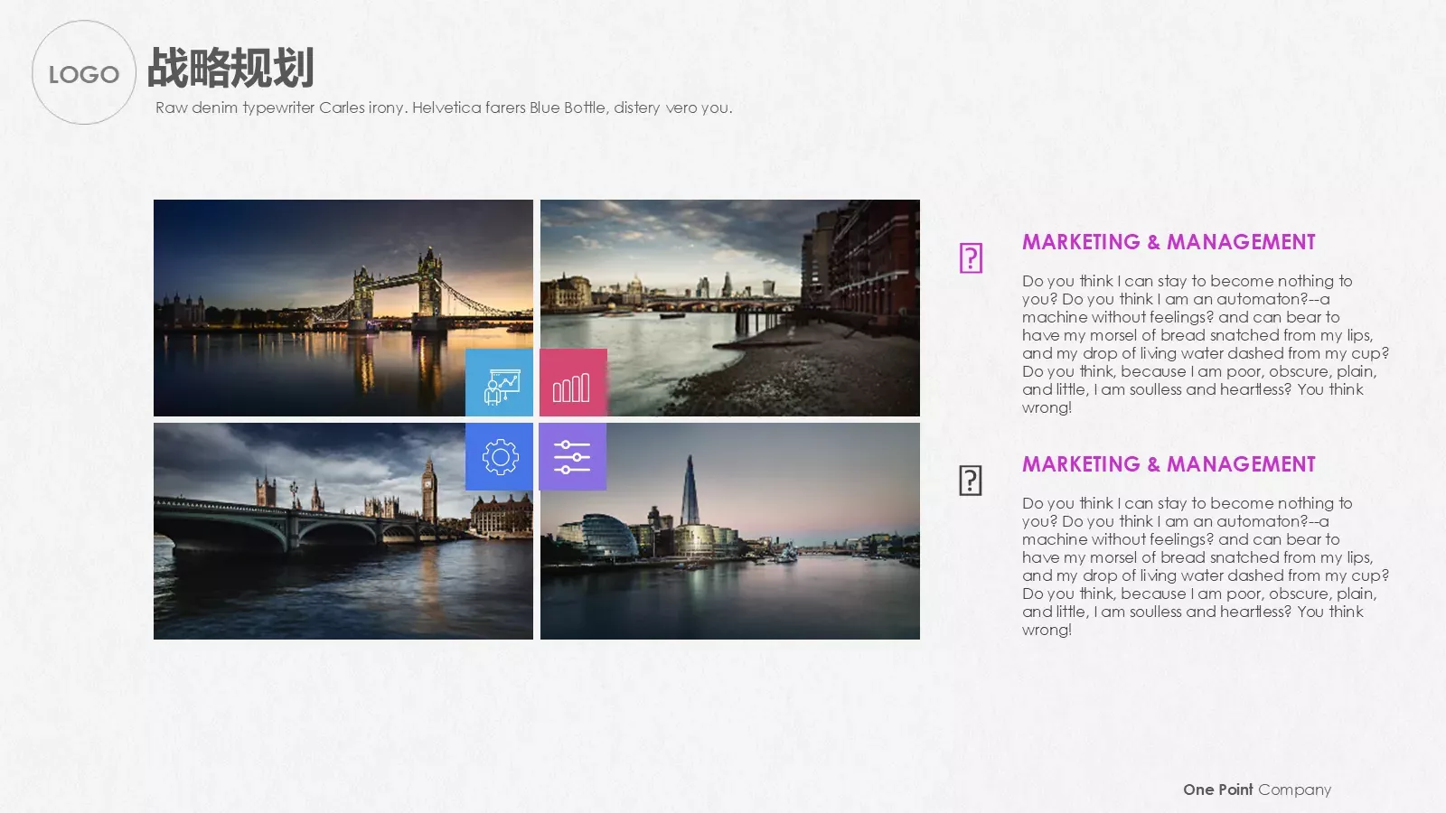Click the lower MARKETING & MANAGEMENT heading

coord(1169,464)
